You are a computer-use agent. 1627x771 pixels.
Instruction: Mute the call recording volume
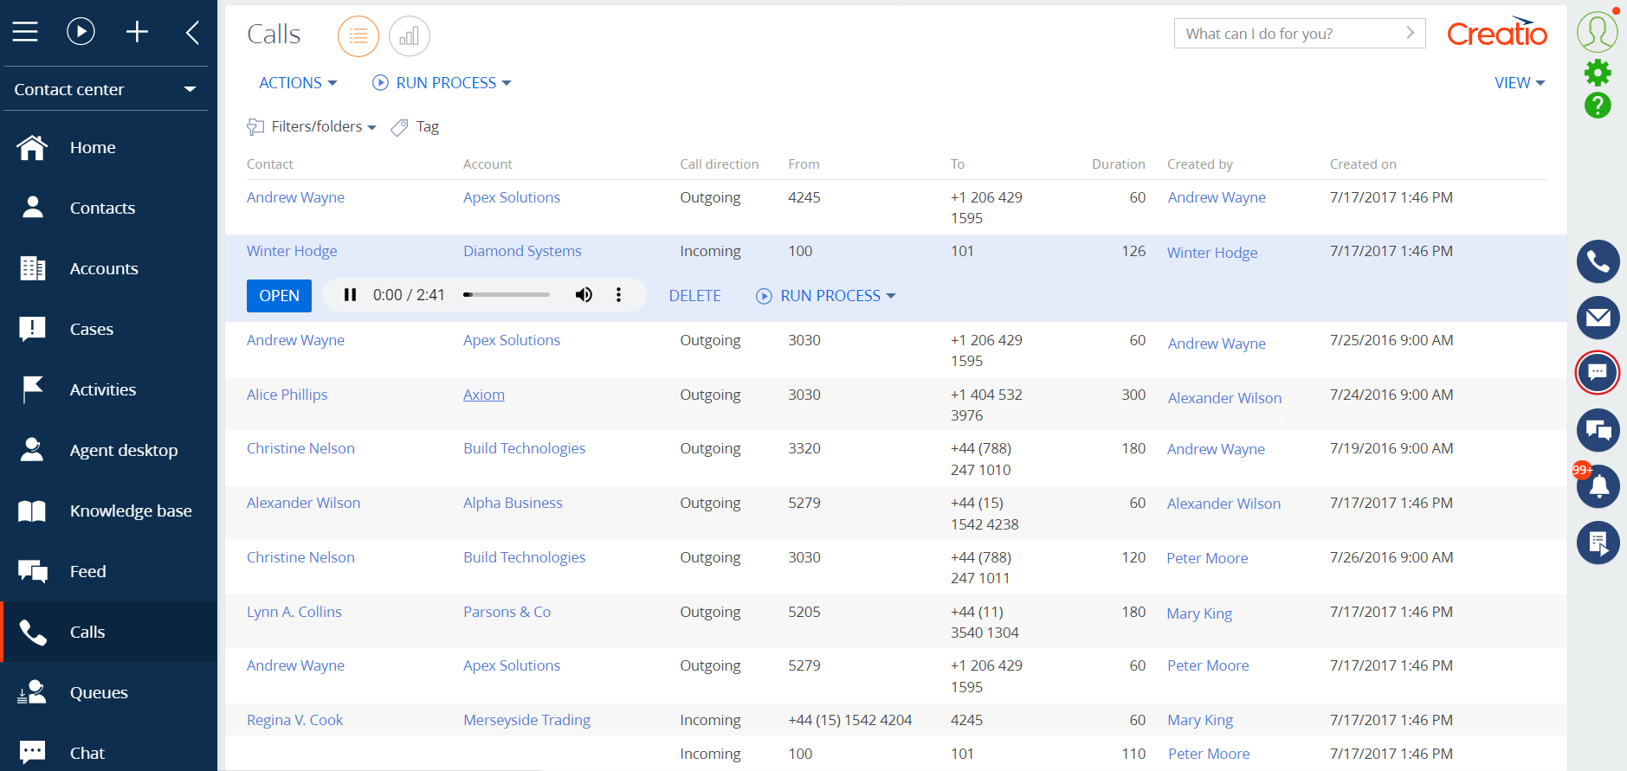point(584,295)
